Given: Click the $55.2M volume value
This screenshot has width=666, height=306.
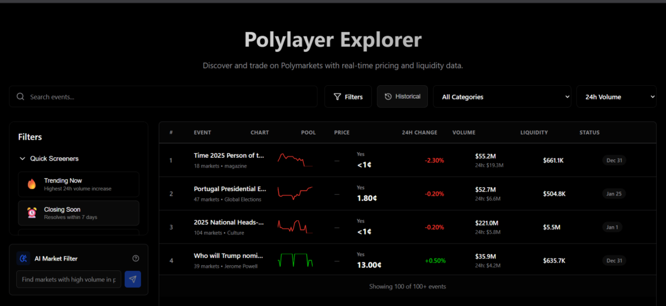Looking at the screenshot, I should [x=485, y=156].
